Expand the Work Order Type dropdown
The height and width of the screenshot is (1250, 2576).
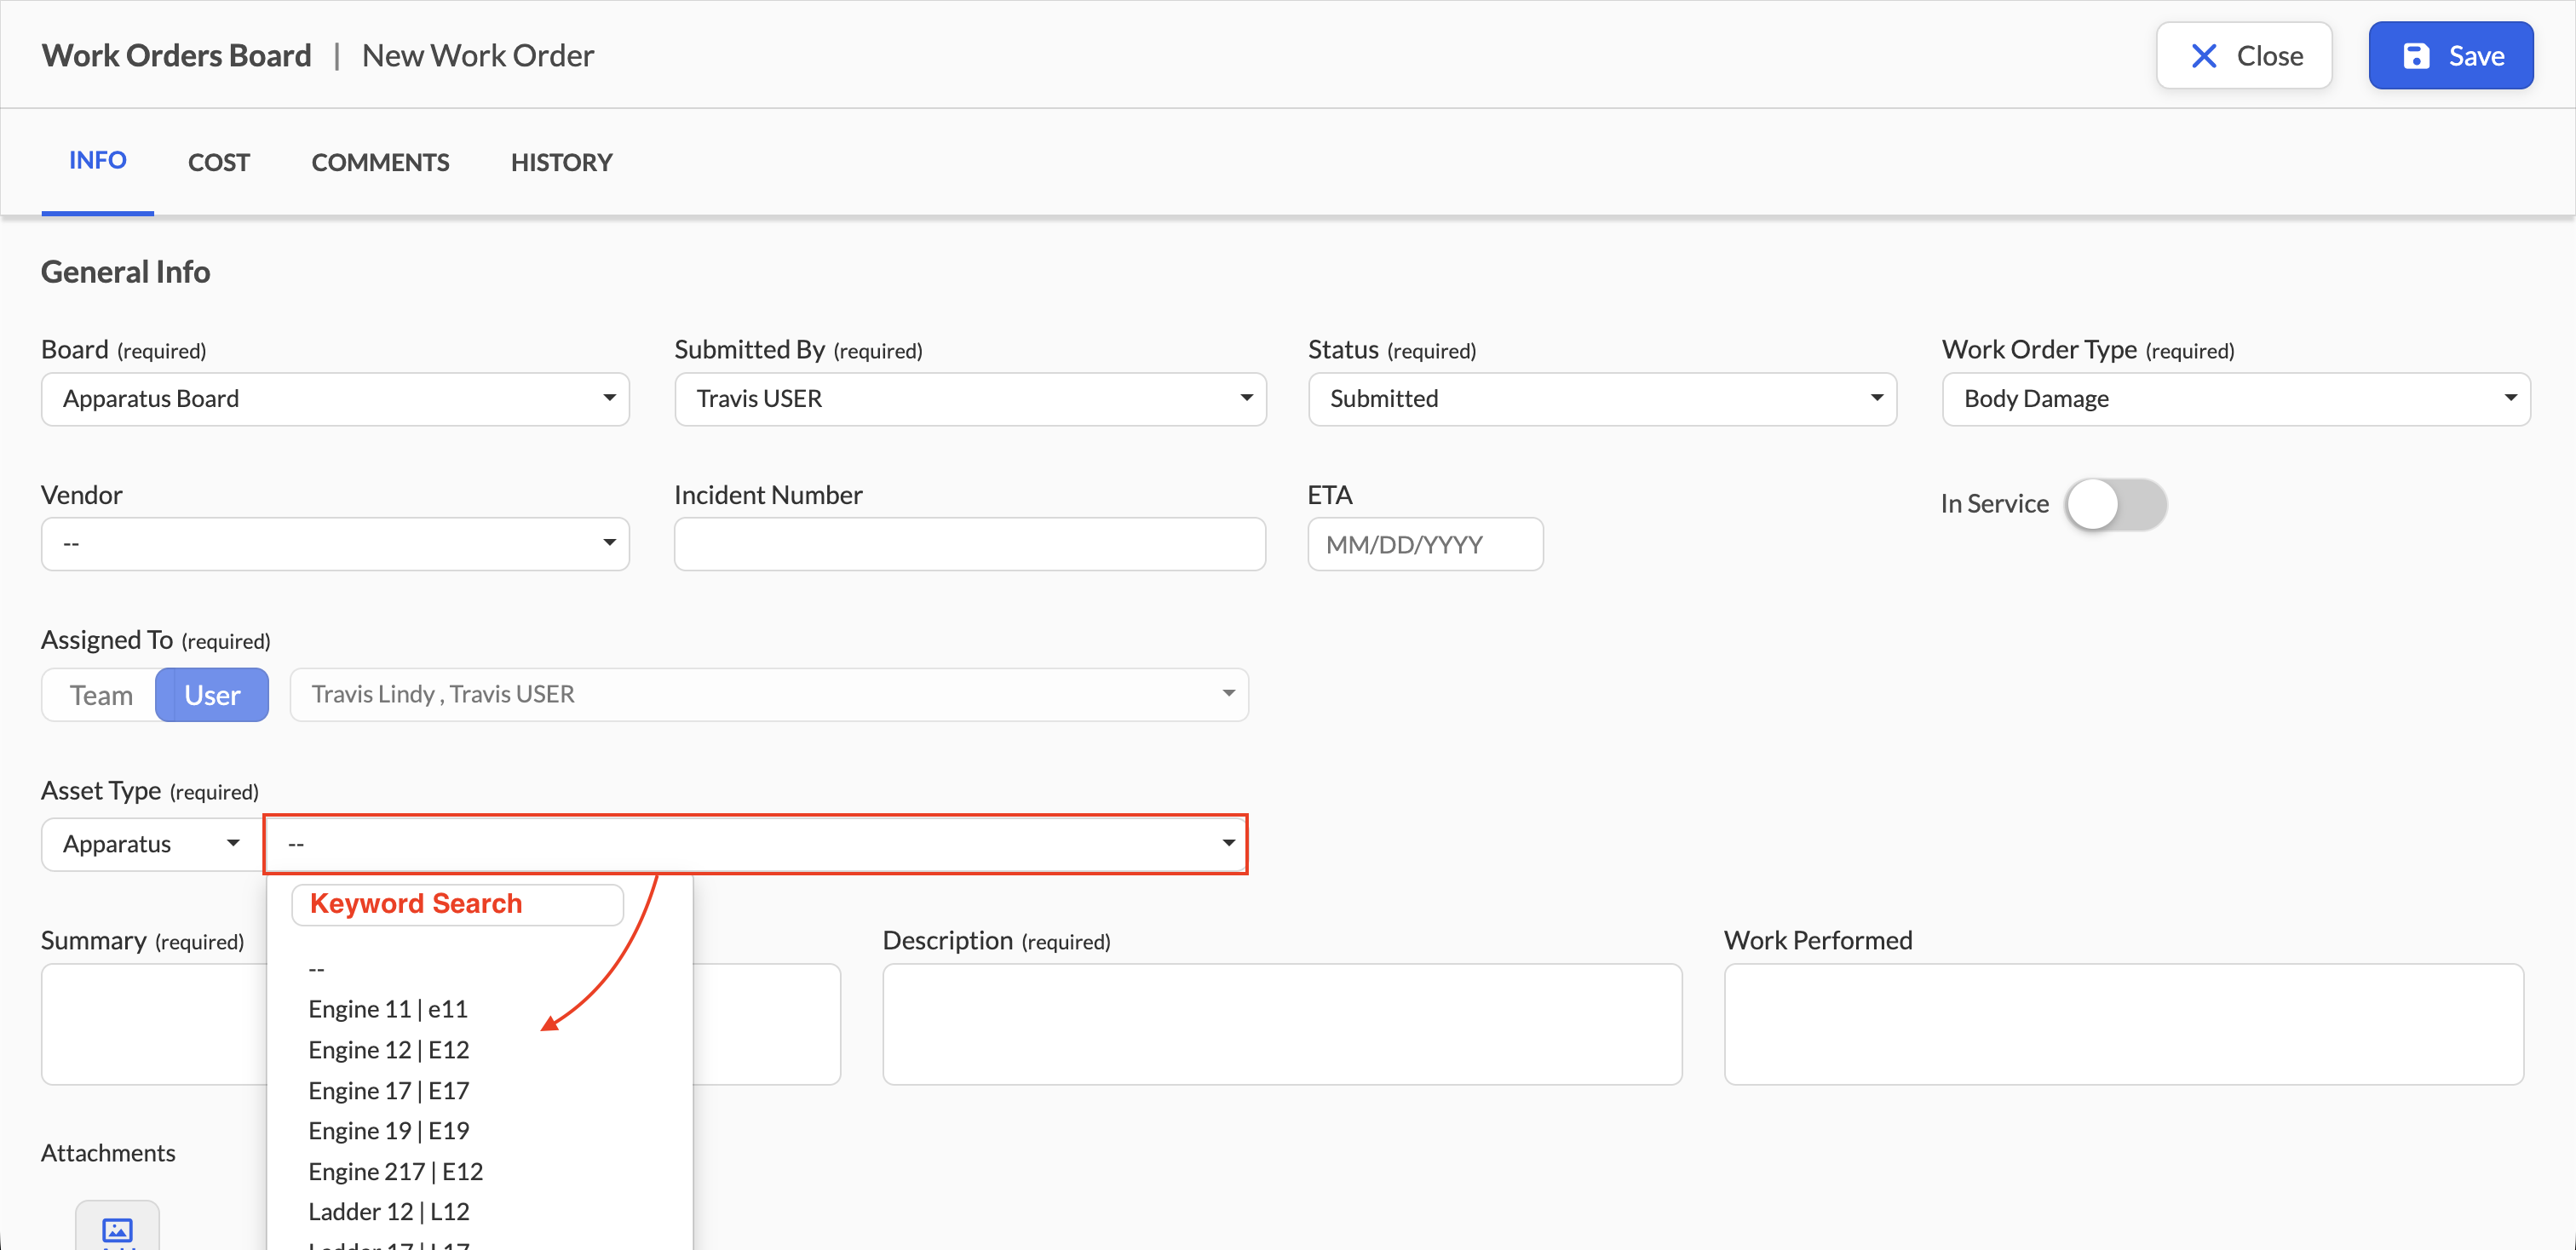coord(2236,399)
